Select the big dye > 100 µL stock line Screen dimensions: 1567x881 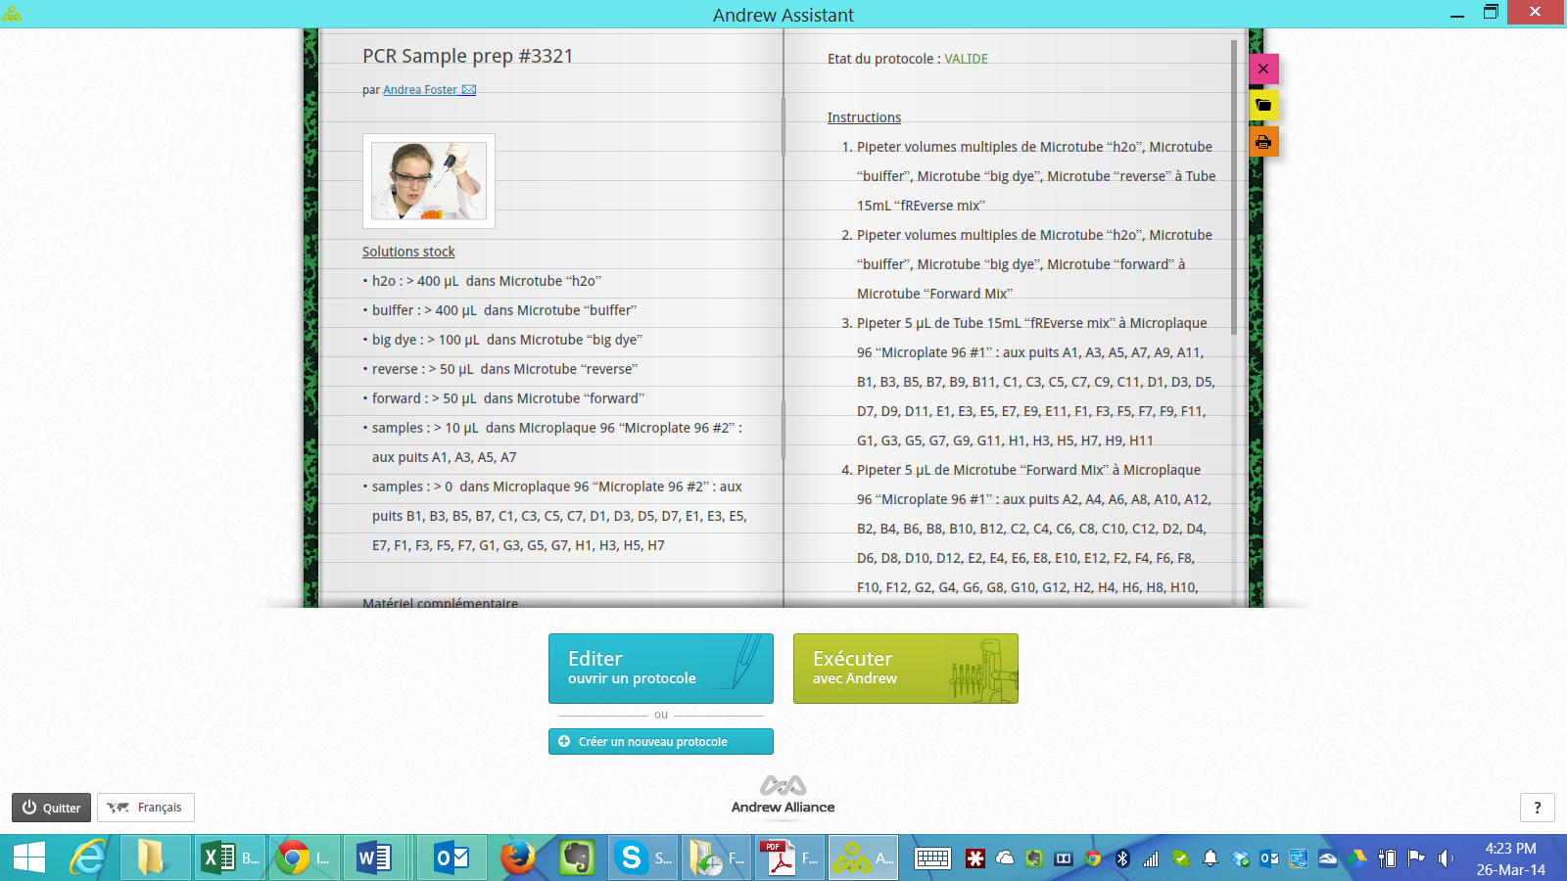[x=502, y=340]
